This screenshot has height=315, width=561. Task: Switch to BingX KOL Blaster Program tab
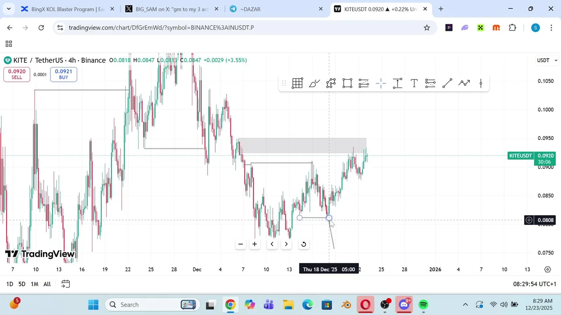coord(68,9)
